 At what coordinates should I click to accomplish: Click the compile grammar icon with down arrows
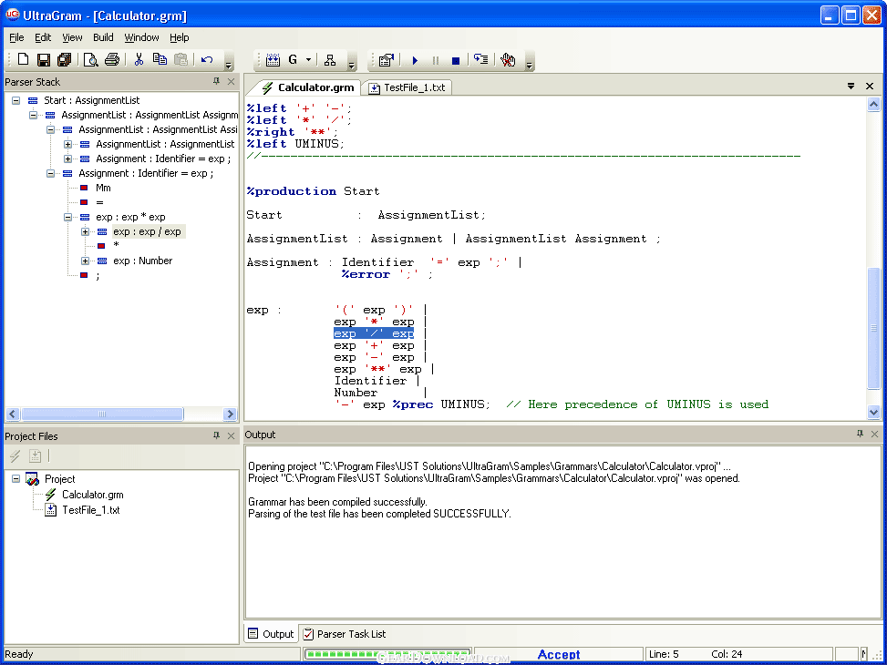coord(273,59)
